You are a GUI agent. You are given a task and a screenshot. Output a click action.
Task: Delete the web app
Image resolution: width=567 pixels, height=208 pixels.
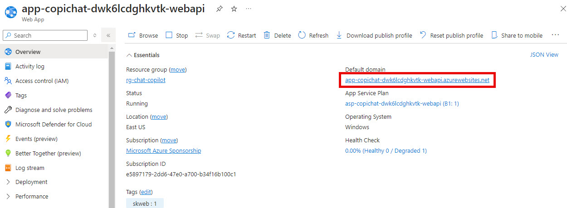click(x=277, y=35)
